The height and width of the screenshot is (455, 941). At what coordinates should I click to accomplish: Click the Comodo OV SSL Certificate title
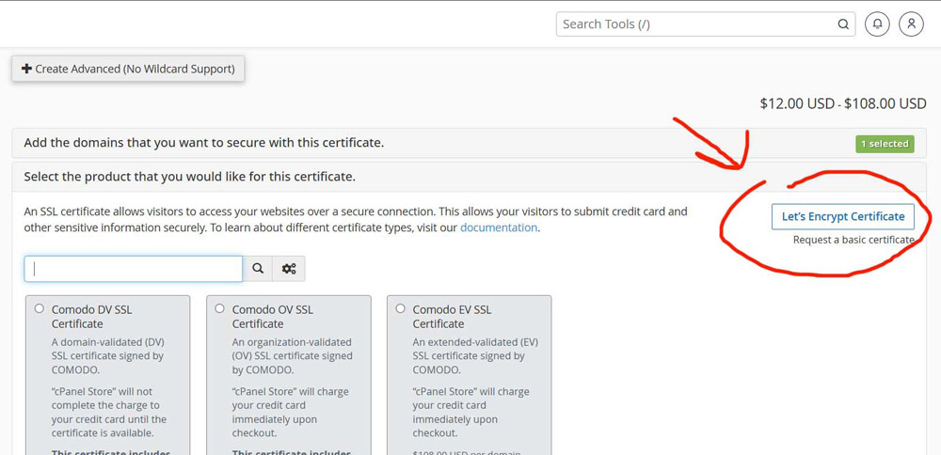tap(273, 317)
